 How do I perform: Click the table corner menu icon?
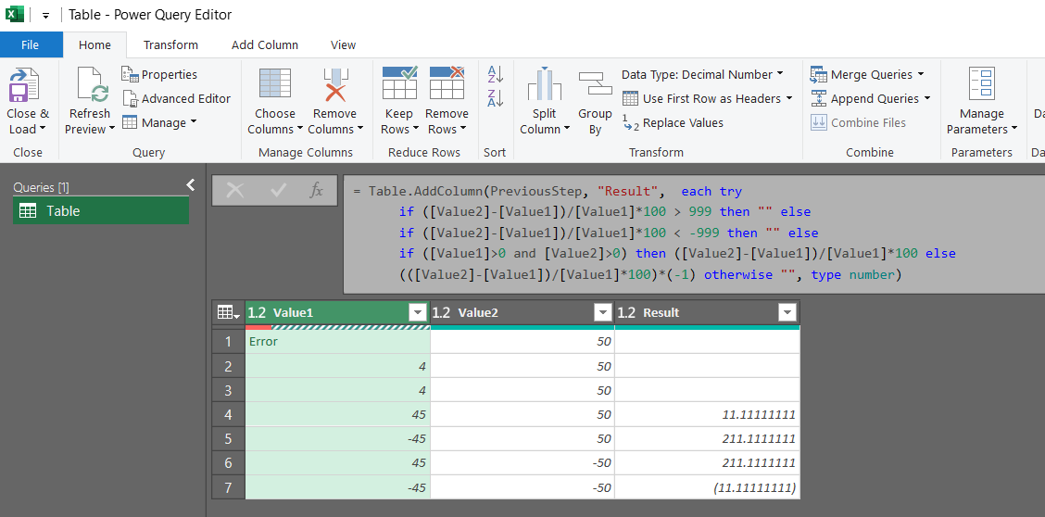click(x=227, y=312)
